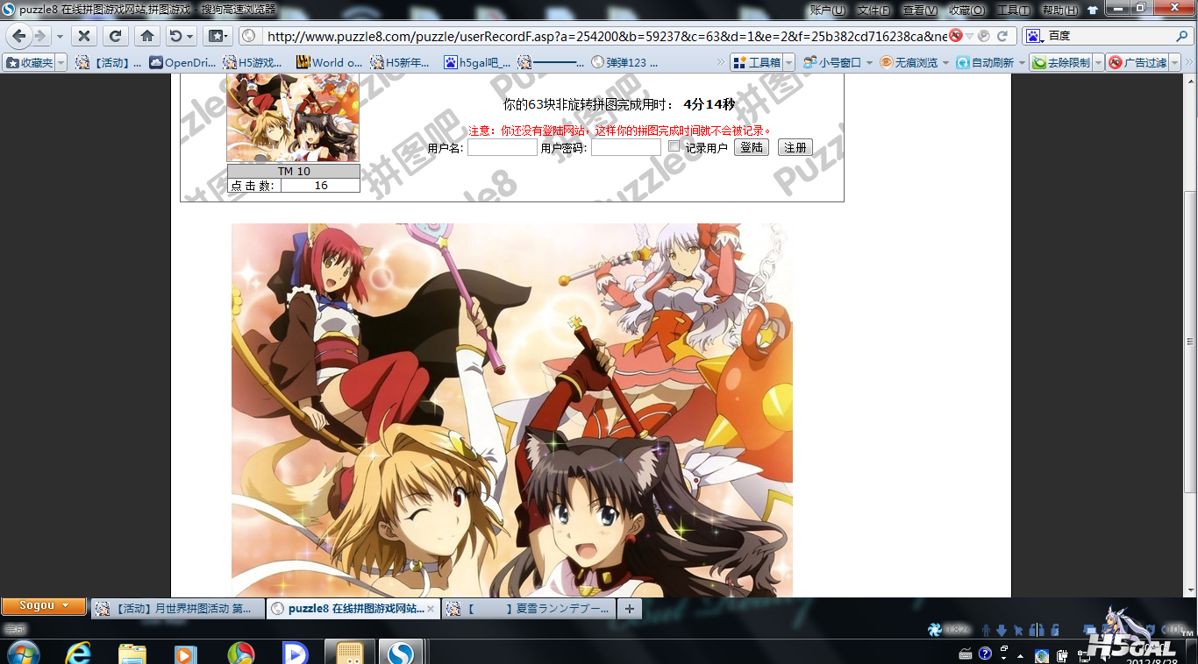This screenshot has width=1198, height=664.
Task: Tick the 记录用户 remember user checkbox
Action: tap(674, 146)
